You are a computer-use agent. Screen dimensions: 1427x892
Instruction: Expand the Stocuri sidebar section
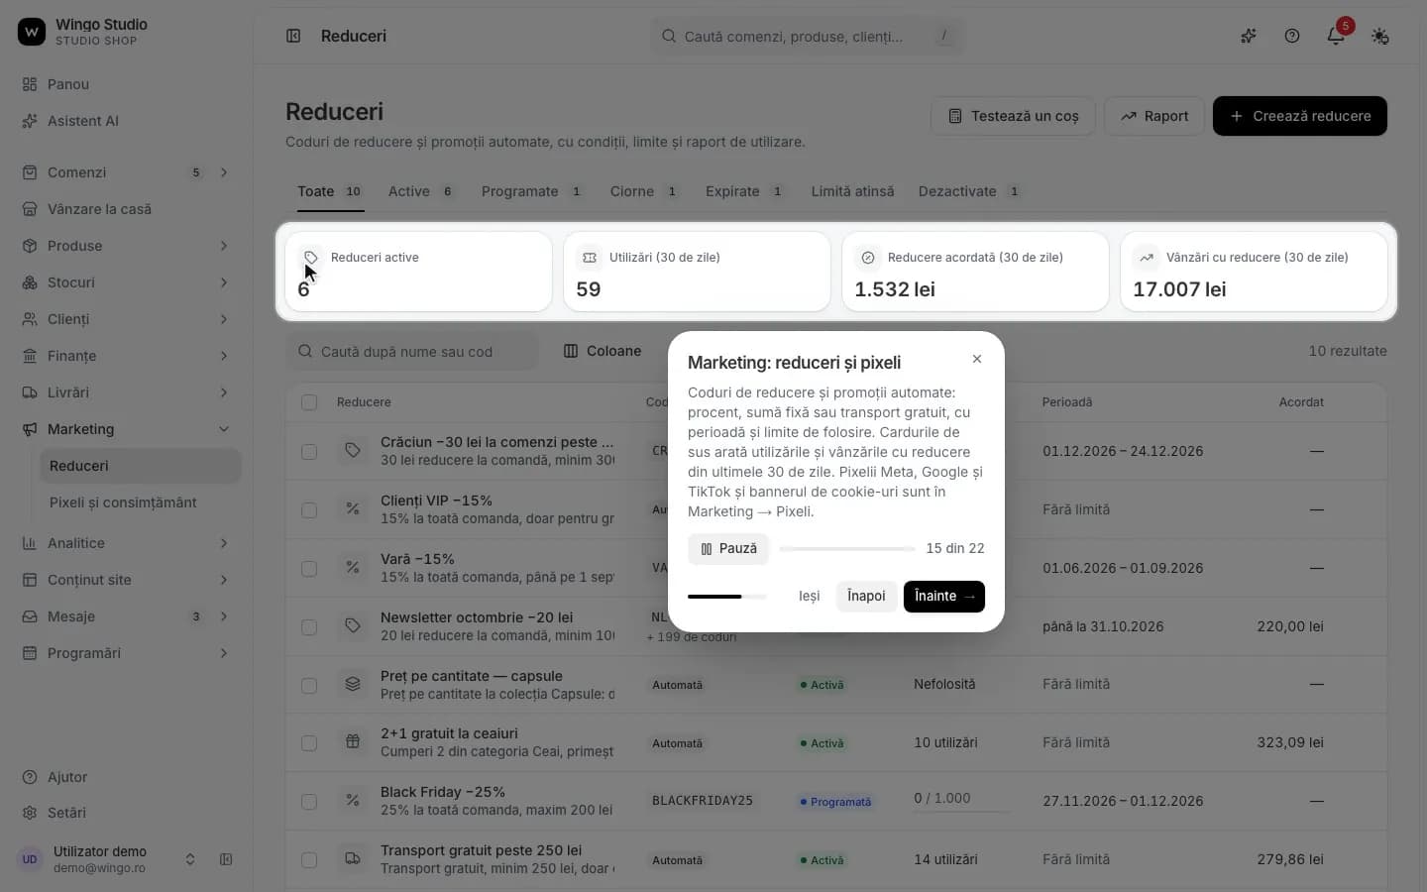pos(224,282)
